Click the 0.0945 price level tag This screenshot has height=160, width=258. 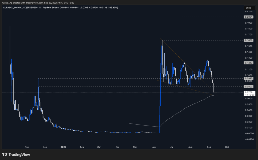coord(248,78)
